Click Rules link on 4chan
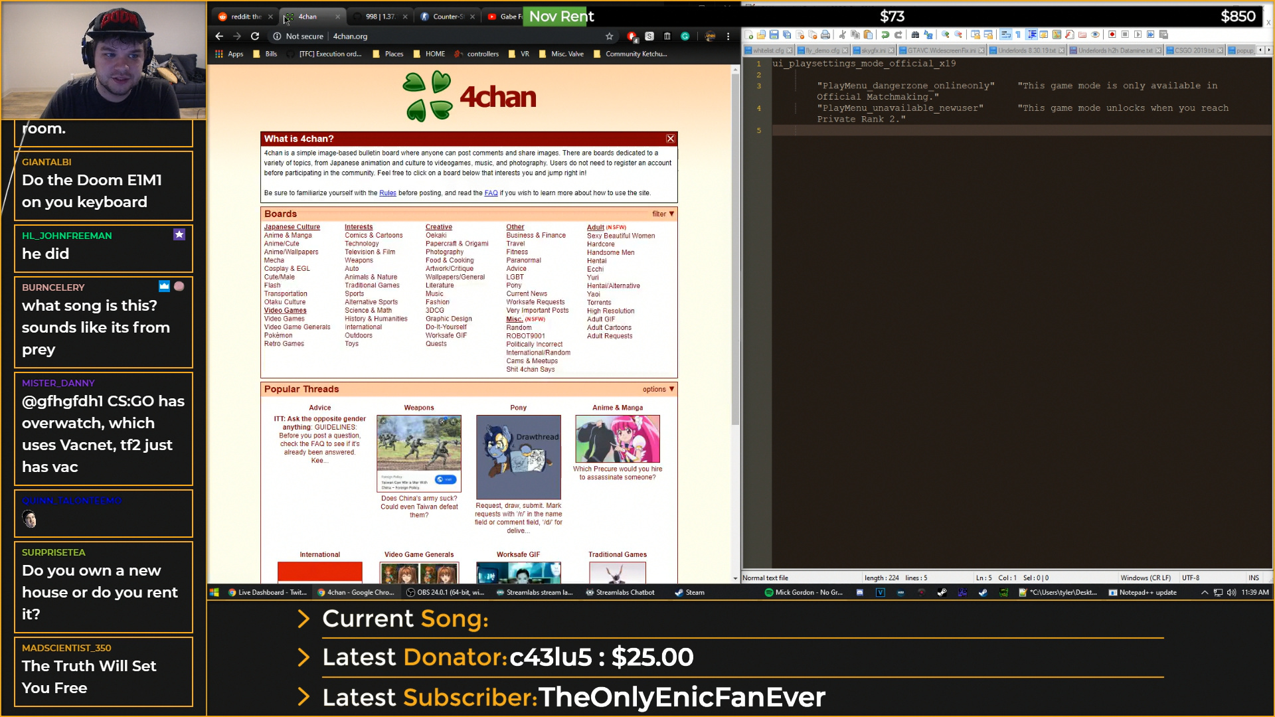The width and height of the screenshot is (1275, 717). tap(387, 193)
